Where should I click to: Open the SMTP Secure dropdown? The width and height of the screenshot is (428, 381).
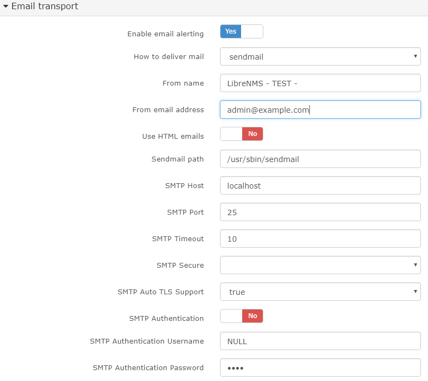[320, 265]
